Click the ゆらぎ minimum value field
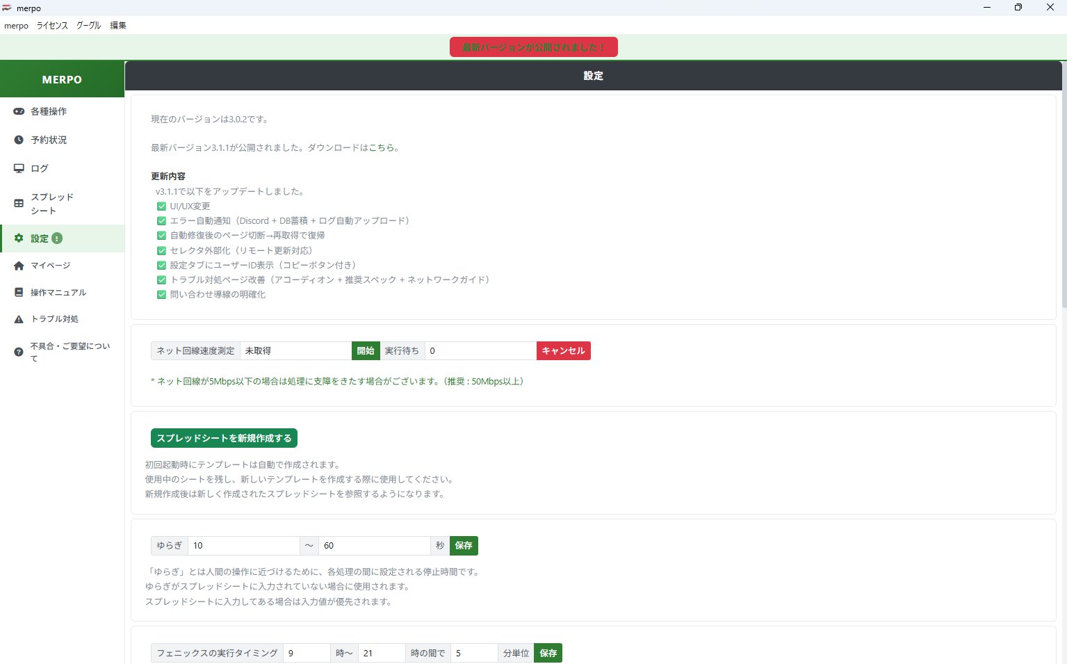Viewport: 1067px width, 664px height. 243,546
